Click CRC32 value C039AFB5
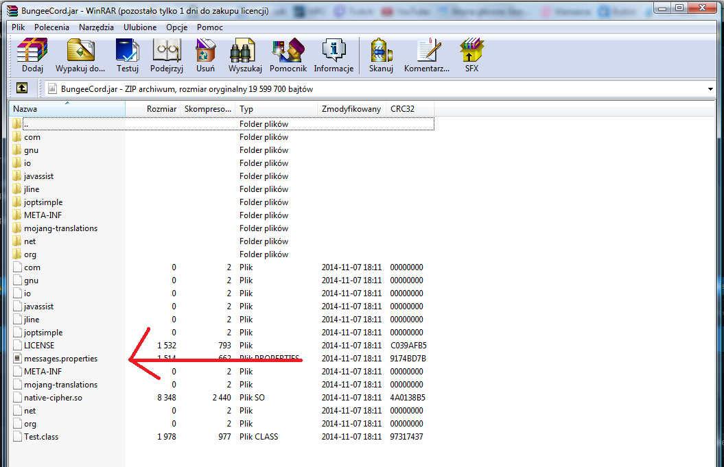The width and height of the screenshot is (724, 467). point(408,346)
